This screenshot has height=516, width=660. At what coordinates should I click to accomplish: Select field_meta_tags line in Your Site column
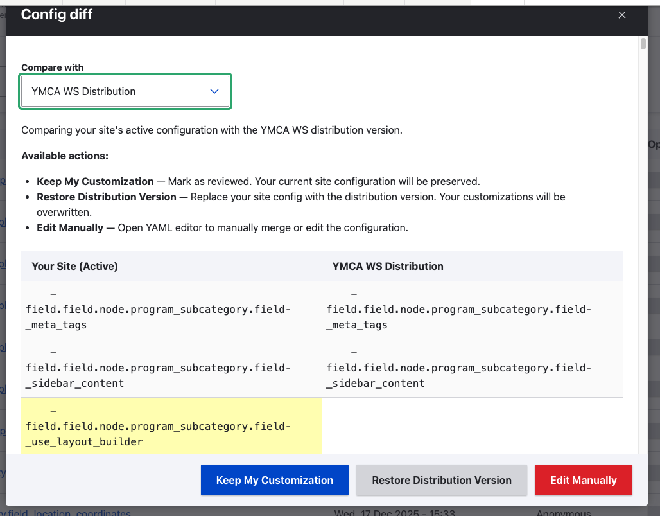point(158,310)
